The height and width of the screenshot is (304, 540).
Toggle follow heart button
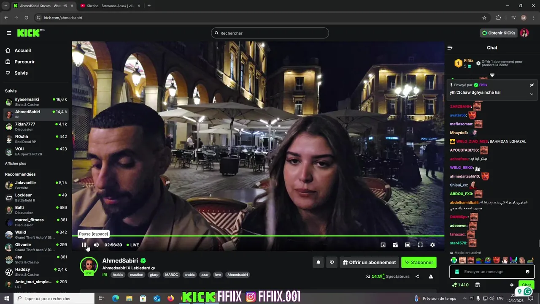tap(332, 263)
